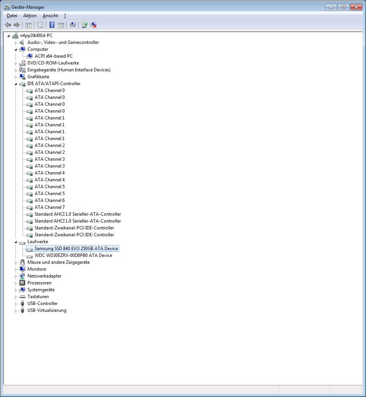Collapse the Laufwerke node
Image resolution: width=366 pixels, height=397 pixels.
tap(16, 242)
